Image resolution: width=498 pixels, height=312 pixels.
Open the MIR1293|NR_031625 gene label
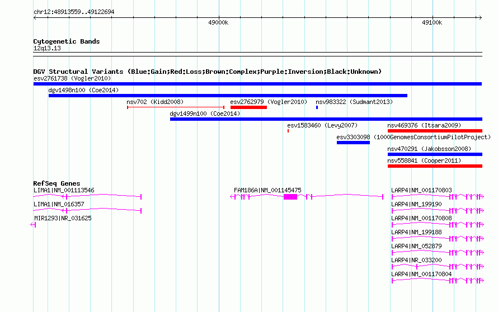pos(63,218)
